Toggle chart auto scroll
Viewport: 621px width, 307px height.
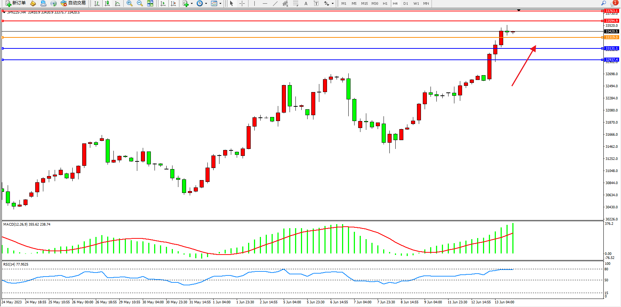point(163,3)
